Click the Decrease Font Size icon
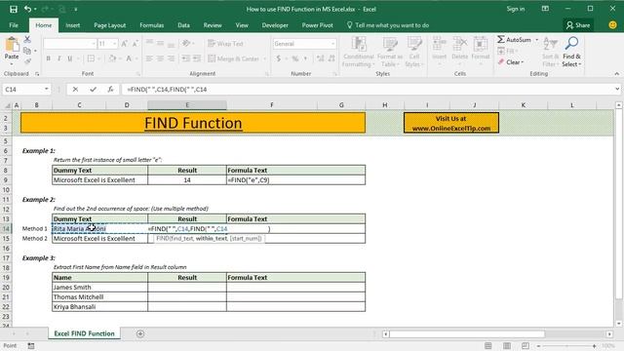624x351 pixels. point(135,44)
